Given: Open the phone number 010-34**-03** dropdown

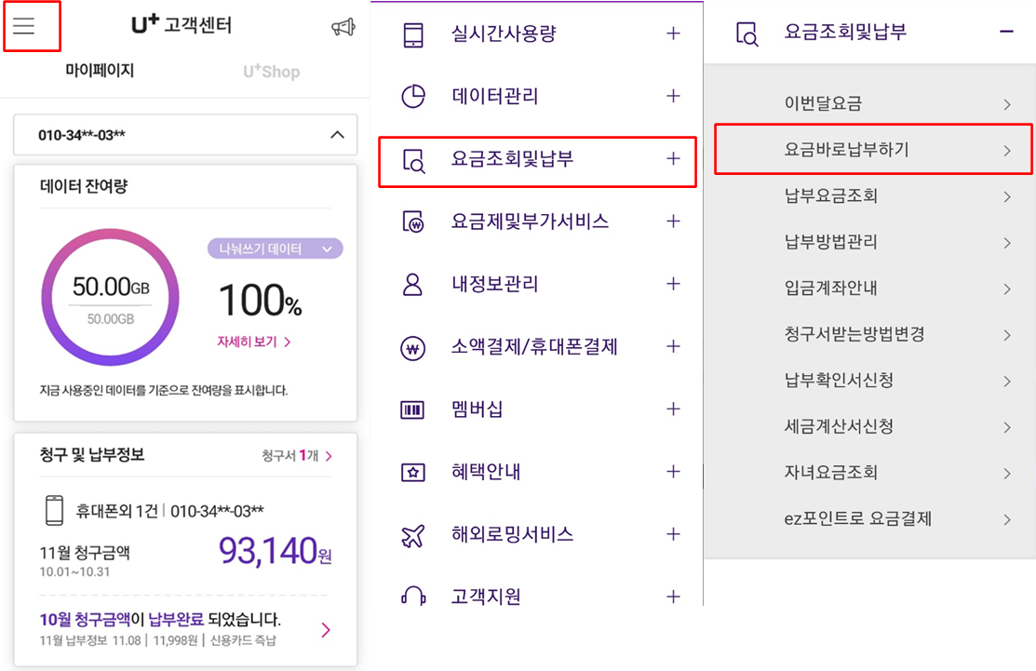Looking at the screenshot, I should point(185,135).
